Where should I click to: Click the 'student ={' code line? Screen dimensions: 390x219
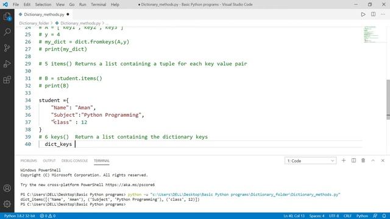[x=54, y=100]
